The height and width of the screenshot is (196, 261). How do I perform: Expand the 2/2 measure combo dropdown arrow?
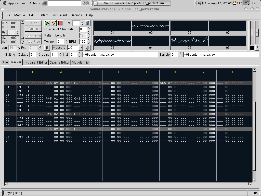(x=81, y=48)
